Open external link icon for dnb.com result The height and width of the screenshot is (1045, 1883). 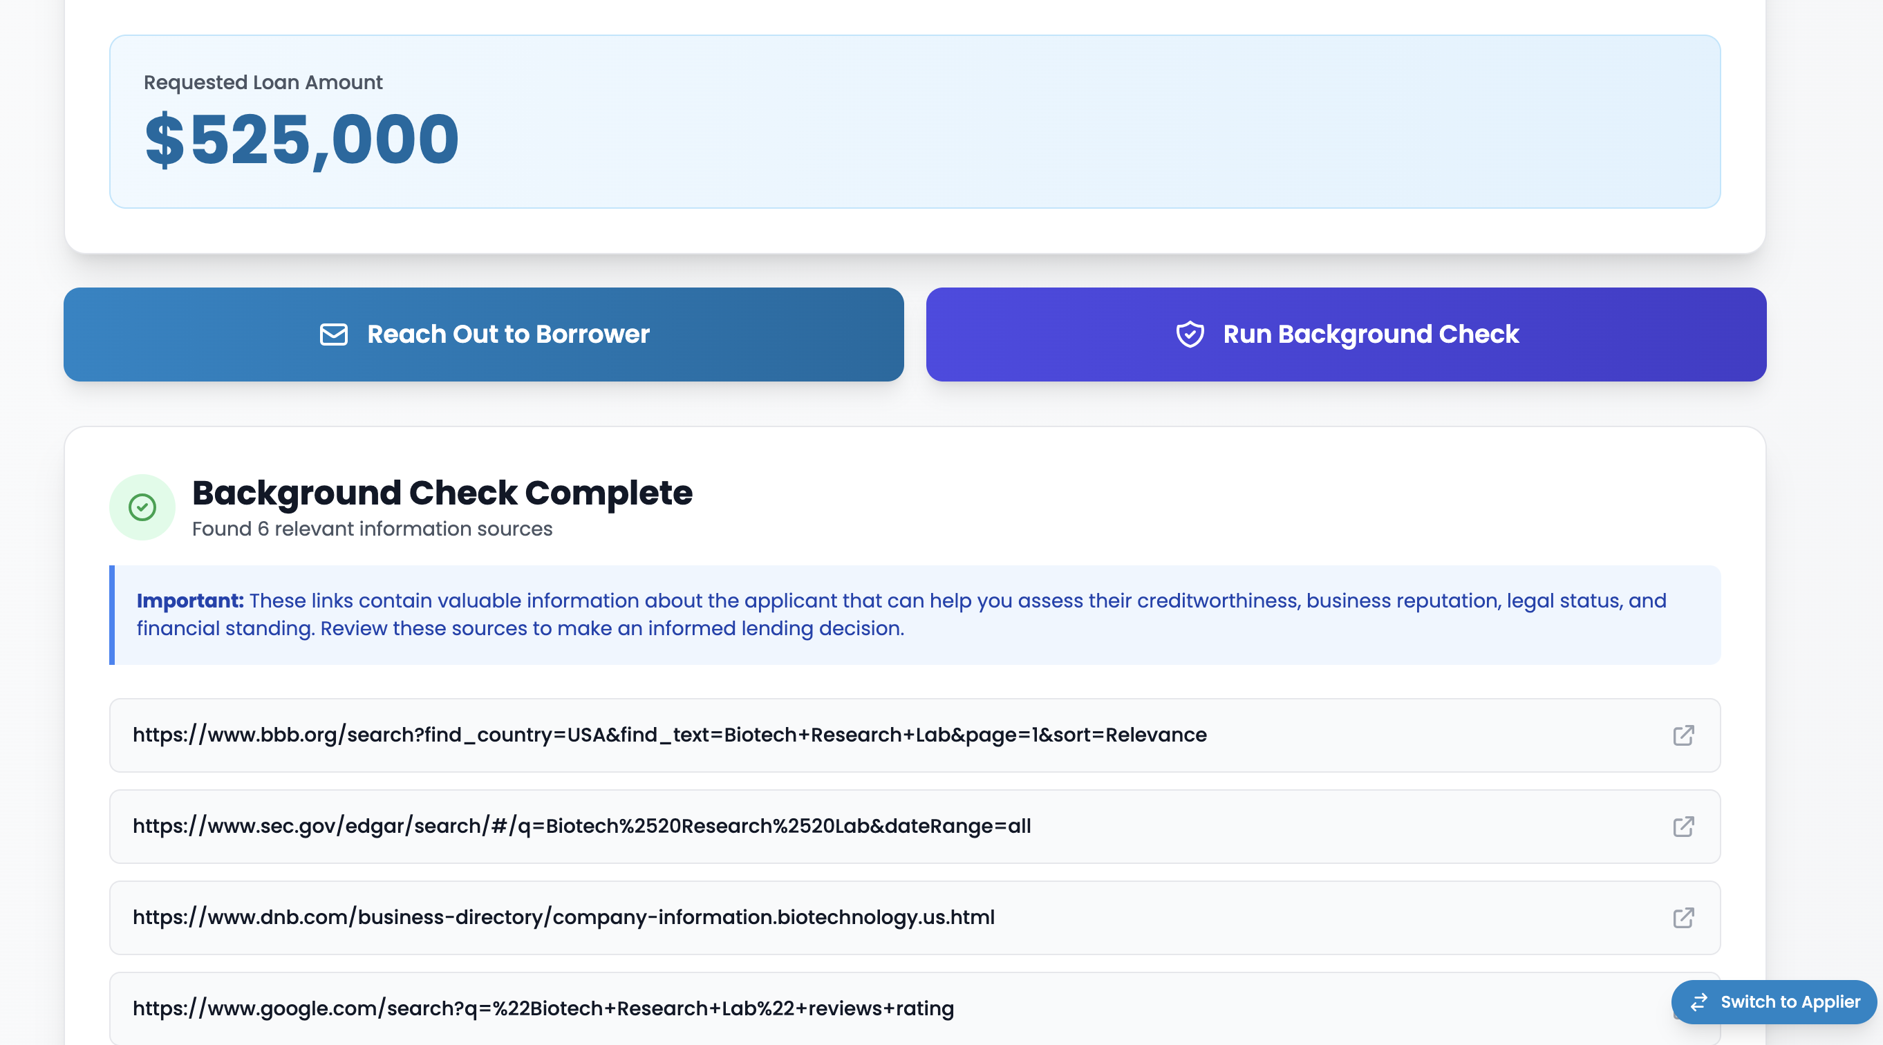[x=1683, y=918]
